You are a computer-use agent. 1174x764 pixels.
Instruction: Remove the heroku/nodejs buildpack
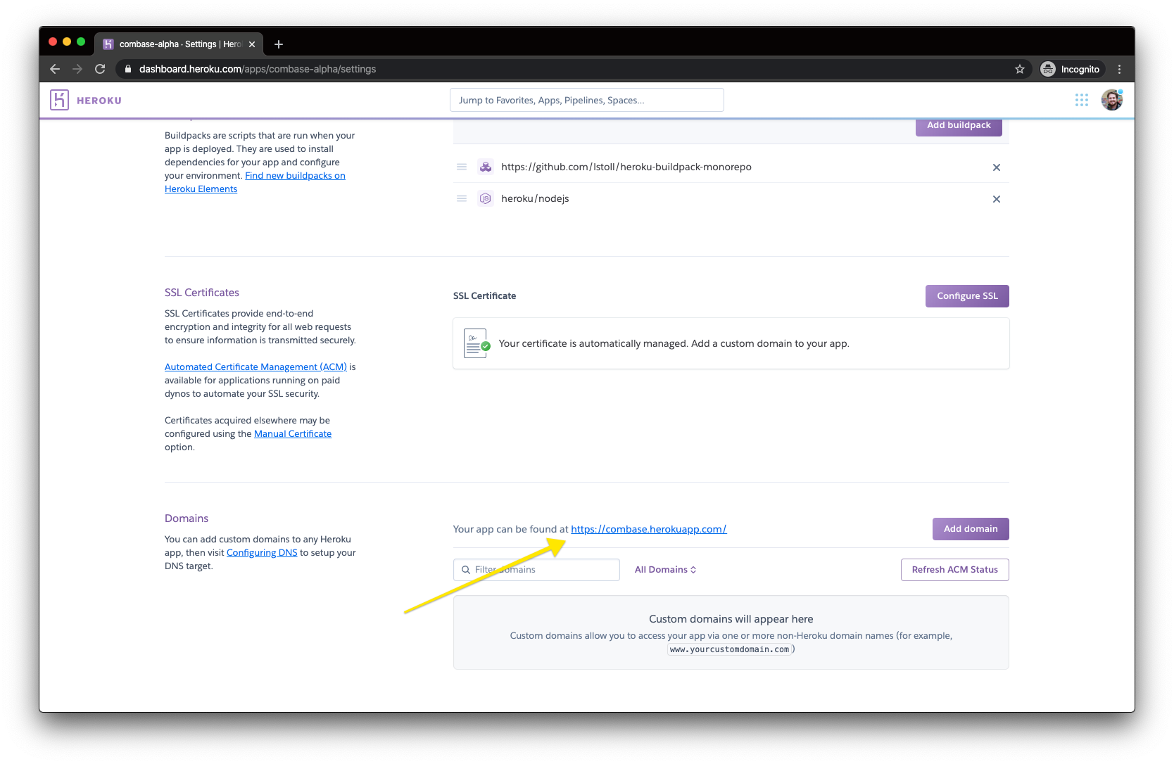[997, 199]
